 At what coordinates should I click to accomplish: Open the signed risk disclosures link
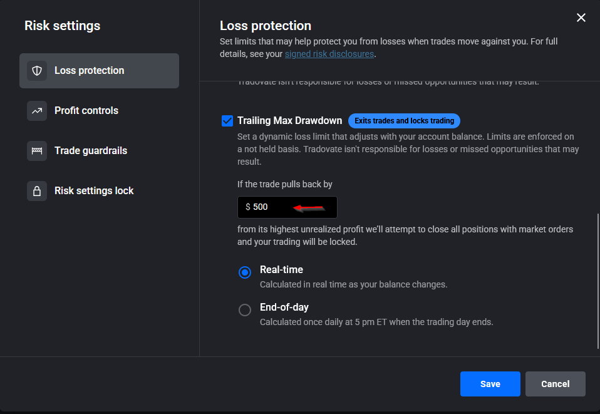pos(329,54)
